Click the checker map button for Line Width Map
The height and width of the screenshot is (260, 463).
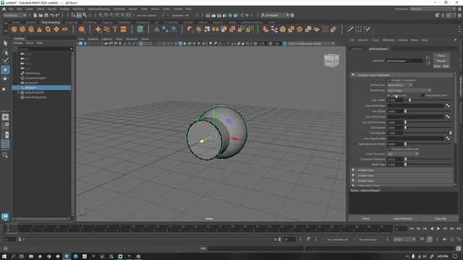[448, 105]
